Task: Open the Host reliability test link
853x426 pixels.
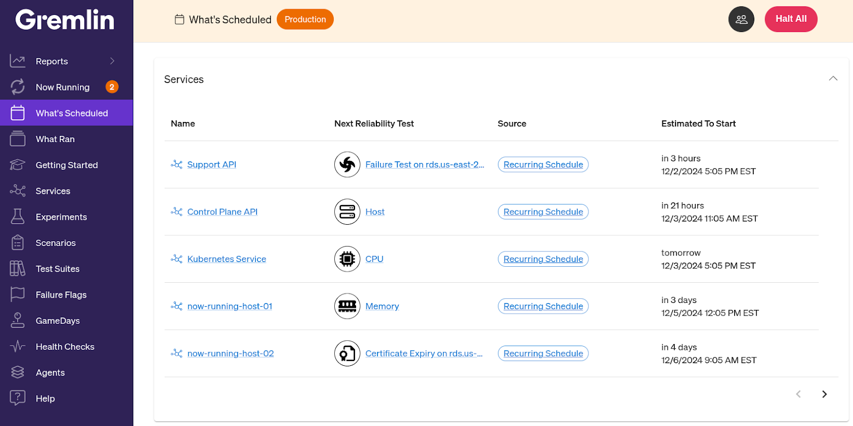Action: [375, 212]
